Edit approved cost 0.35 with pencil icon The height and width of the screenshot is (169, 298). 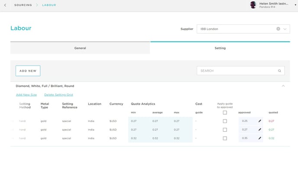coord(259,138)
